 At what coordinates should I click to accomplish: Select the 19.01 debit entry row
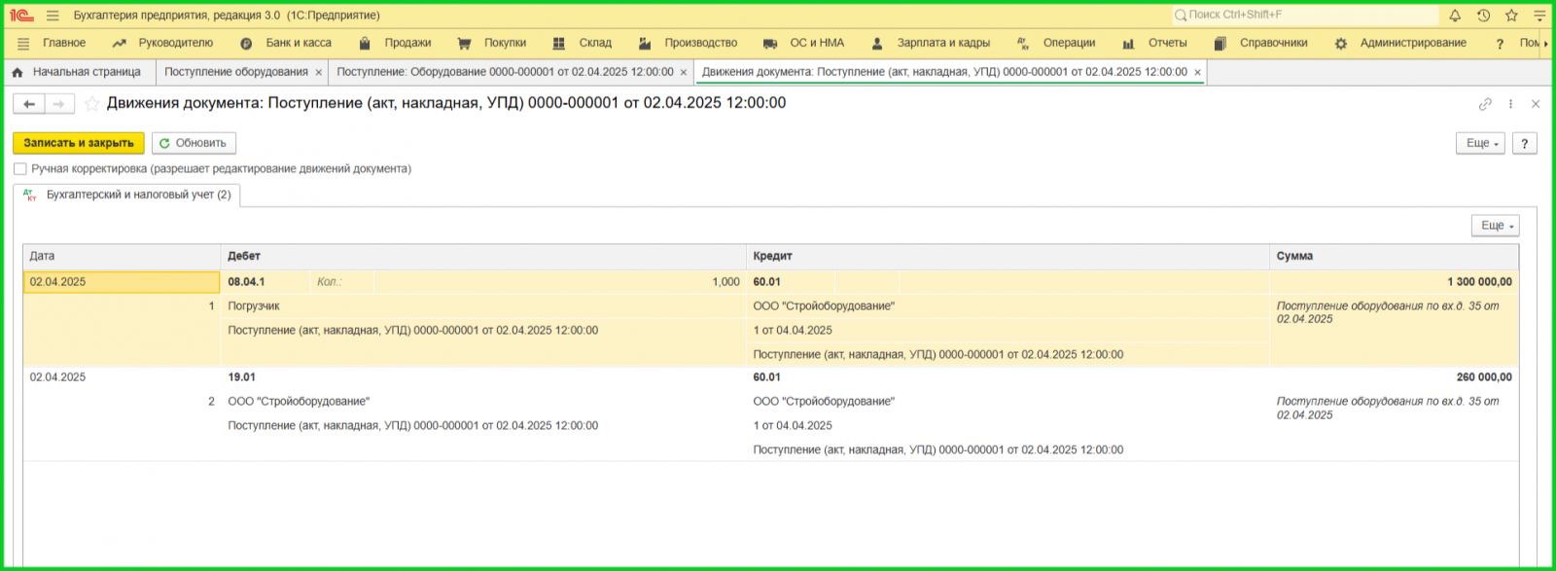[x=242, y=377]
